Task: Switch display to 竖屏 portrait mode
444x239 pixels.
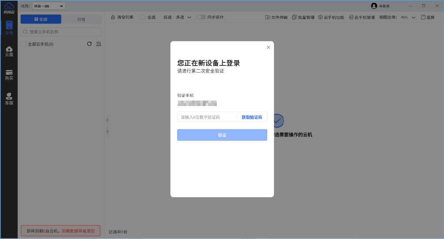Action: coord(429,17)
